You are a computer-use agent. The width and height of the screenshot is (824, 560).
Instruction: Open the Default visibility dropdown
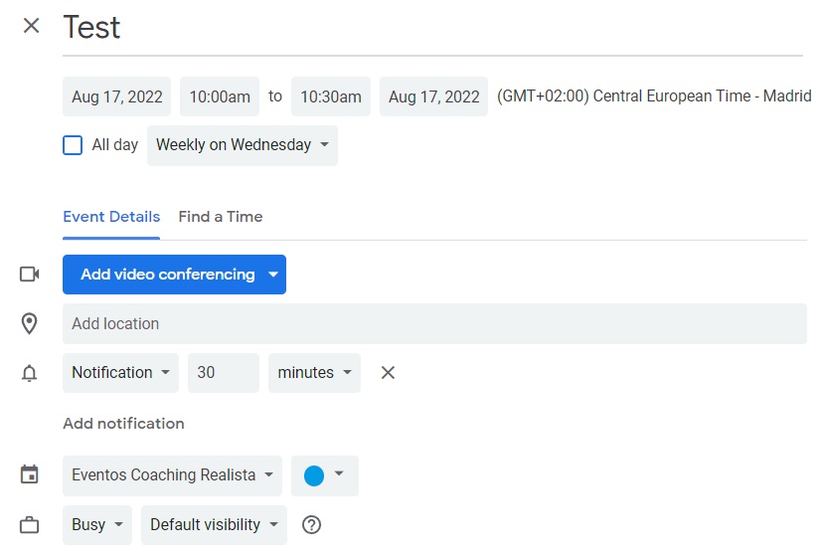214,525
